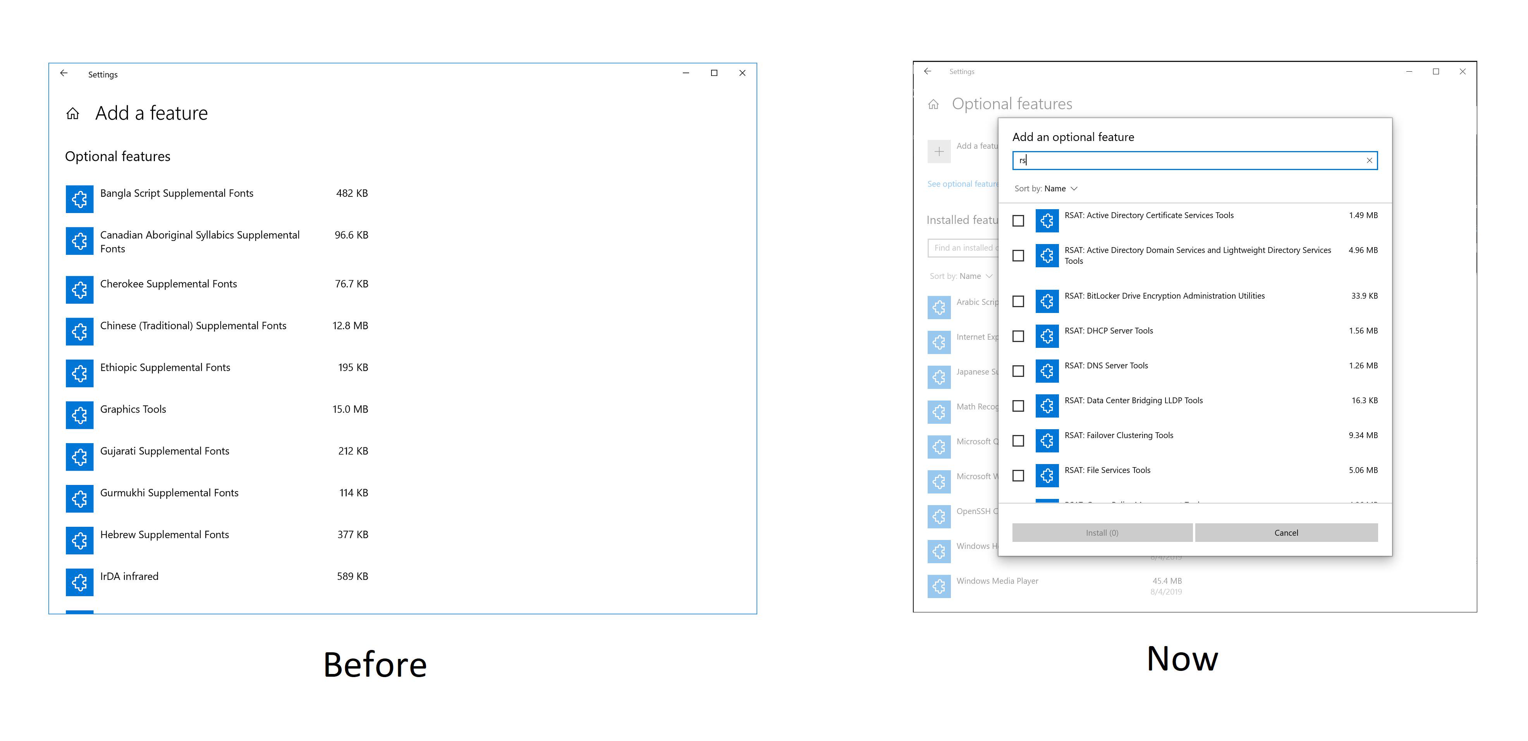This screenshot has width=1528, height=741.
Task: Click the IrDA infrared feature name
Action: pyautogui.click(x=129, y=577)
